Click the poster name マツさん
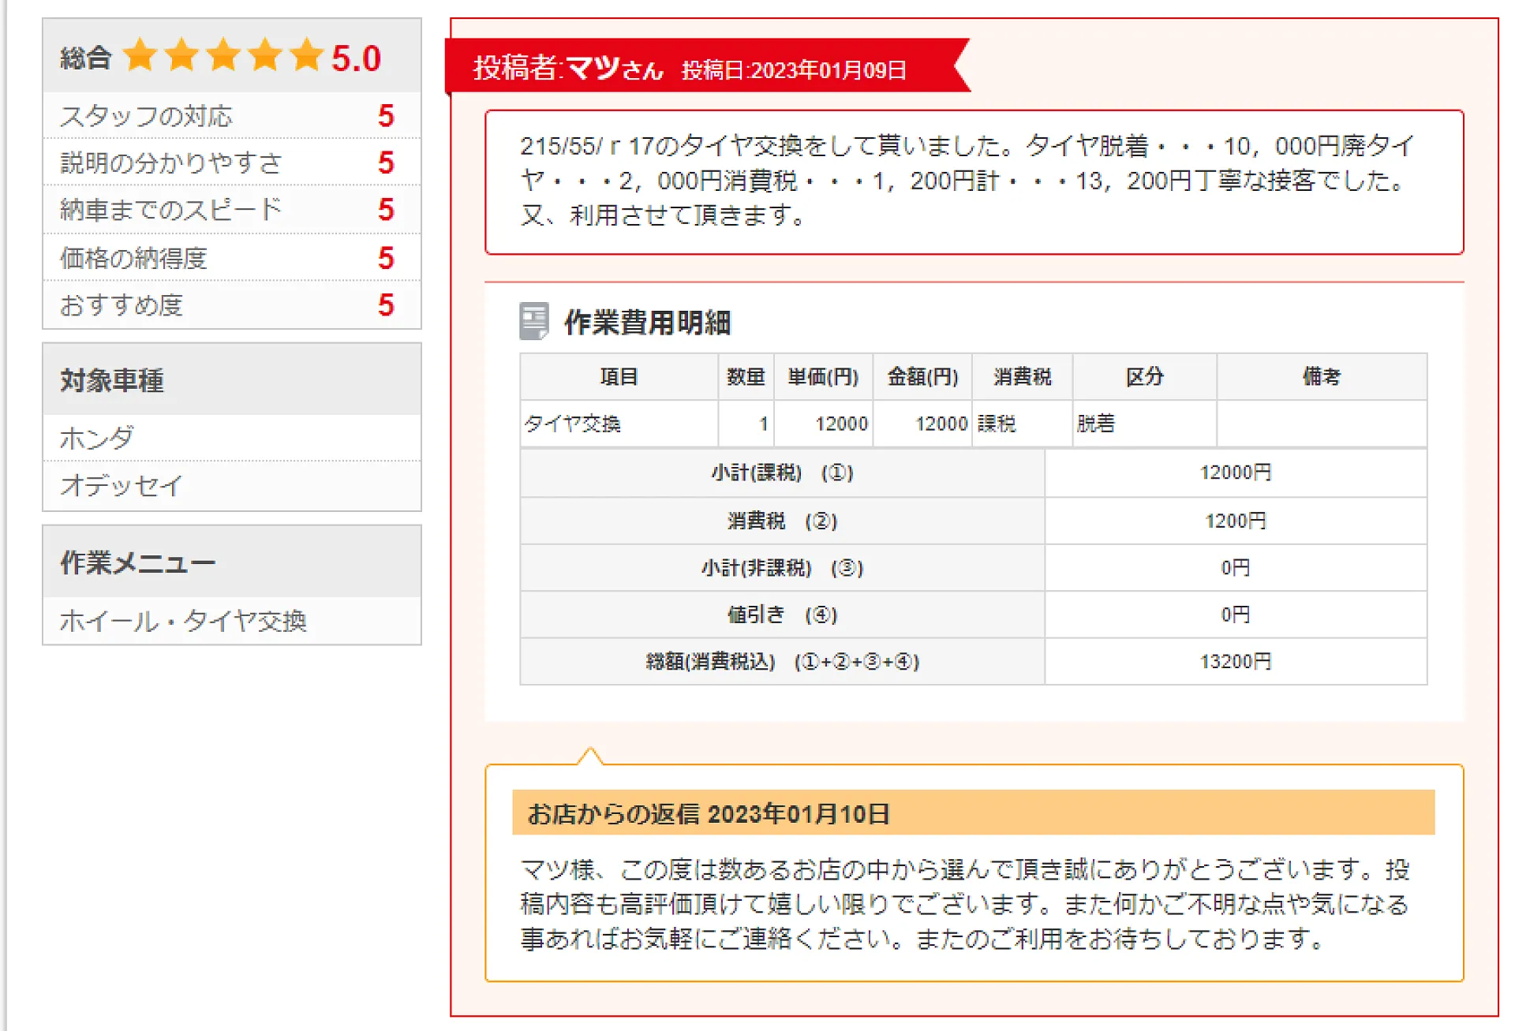 (x=614, y=69)
